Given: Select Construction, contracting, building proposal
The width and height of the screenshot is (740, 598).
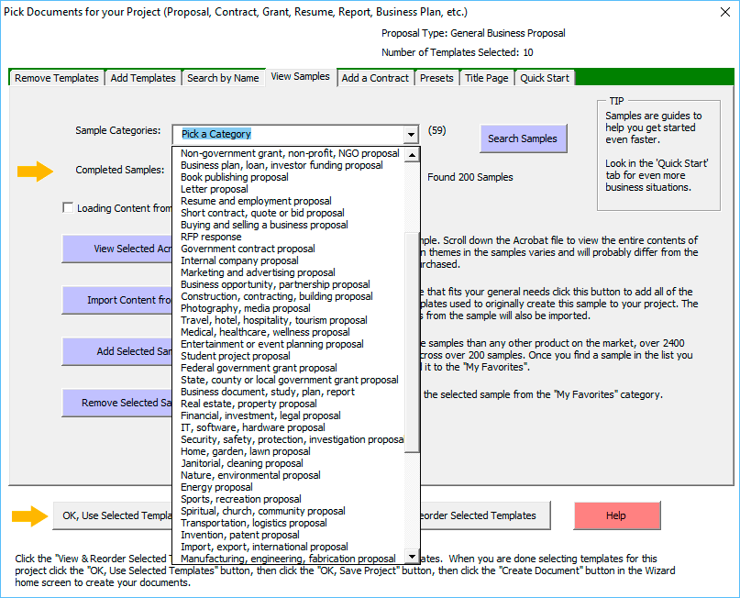Looking at the screenshot, I should [289, 296].
